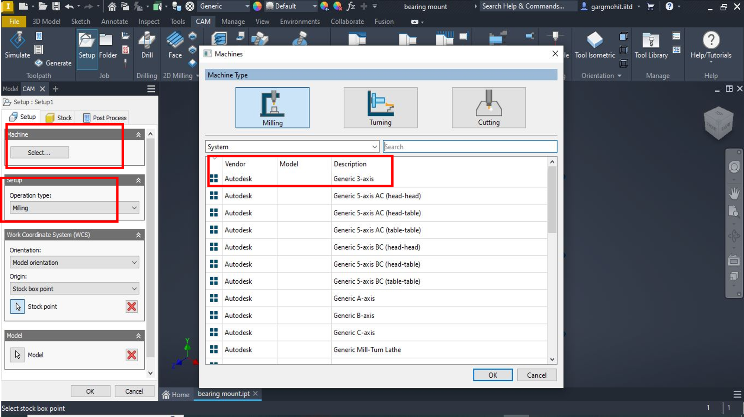Close the Machines dialog
This screenshot has width=744, height=417.
(x=555, y=54)
